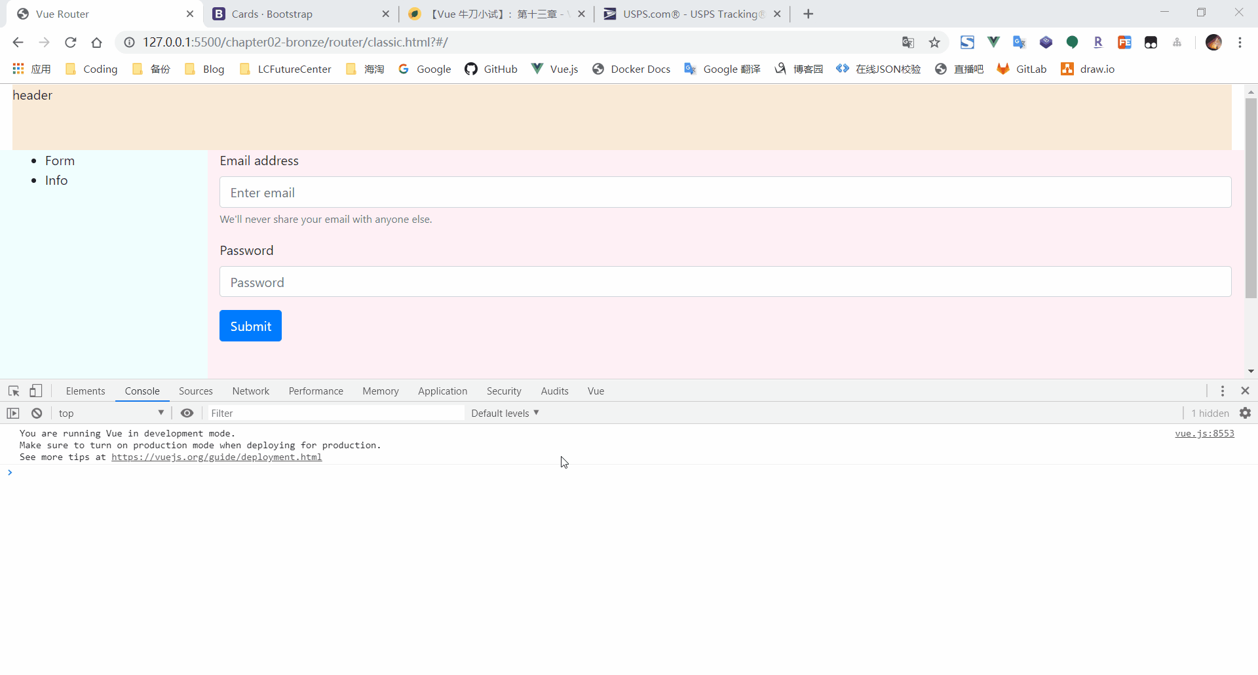Open the Vue.js devtools extension icon
Screen dimensions: 1258x675
click(993, 43)
